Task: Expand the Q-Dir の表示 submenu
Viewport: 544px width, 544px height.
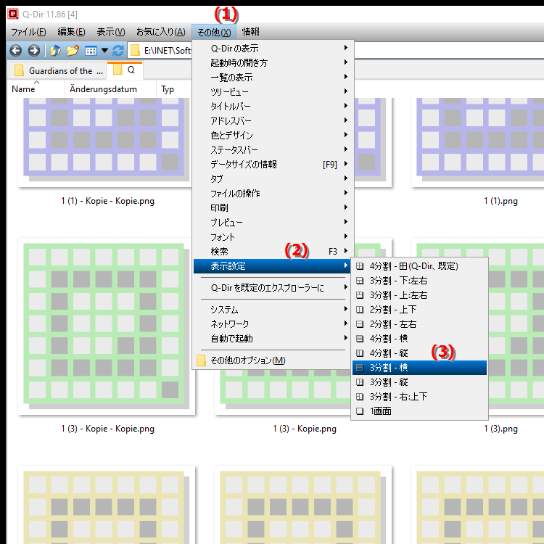Action: [x=273, y=48]
